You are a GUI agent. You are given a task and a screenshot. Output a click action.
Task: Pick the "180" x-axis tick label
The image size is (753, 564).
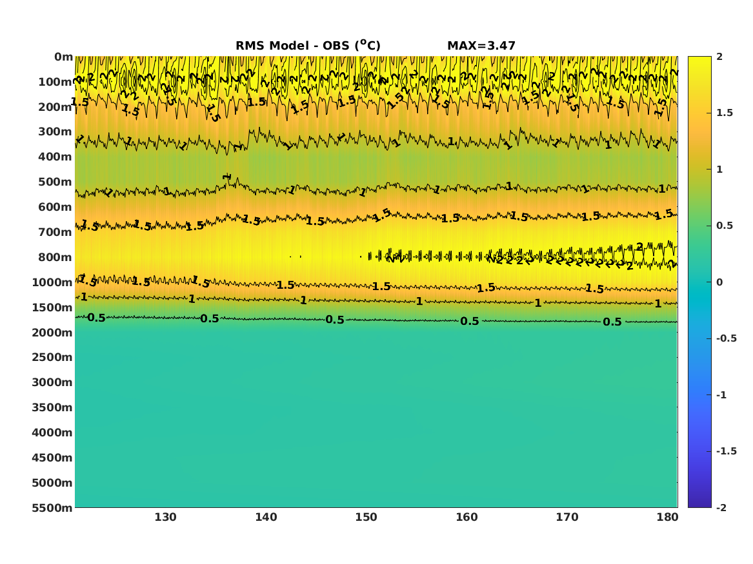coord(668,518)
